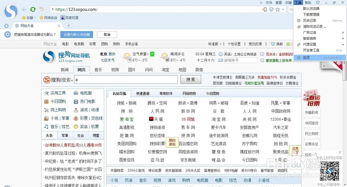Select 默认浏览器 in tools menu

[311, 8]
